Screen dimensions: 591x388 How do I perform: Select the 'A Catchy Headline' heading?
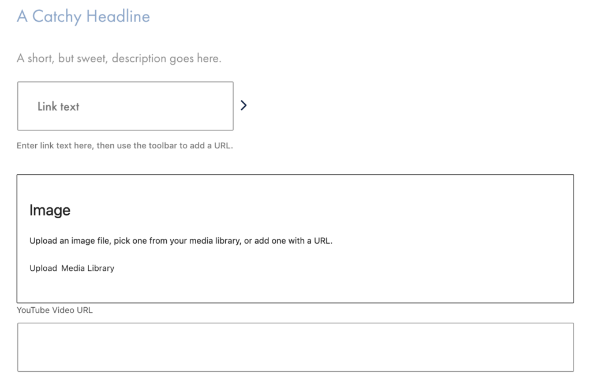[83, 17]
